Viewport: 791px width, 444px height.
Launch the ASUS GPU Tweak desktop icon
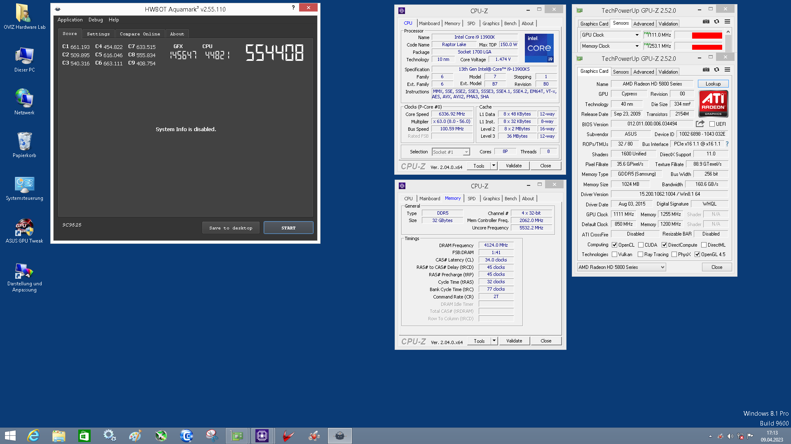tap(24, 231)
